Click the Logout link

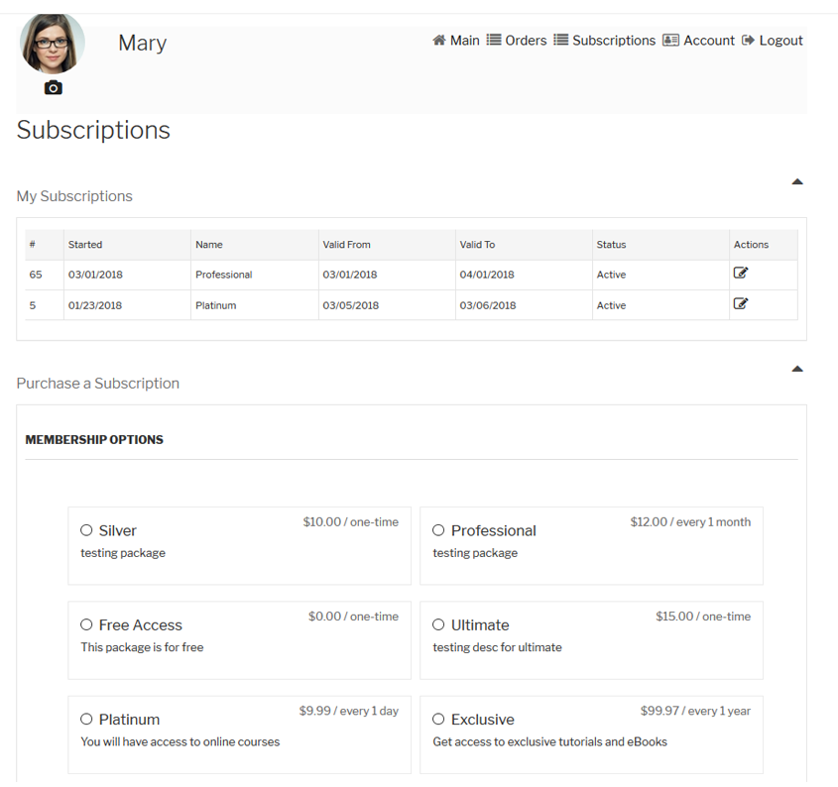coord(780,41)
